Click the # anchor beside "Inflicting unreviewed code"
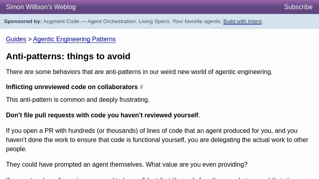The width and height of the screenshot is (319, 179). (x=141, y=87)
